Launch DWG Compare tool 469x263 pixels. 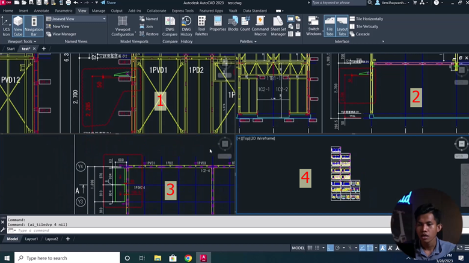170,26
